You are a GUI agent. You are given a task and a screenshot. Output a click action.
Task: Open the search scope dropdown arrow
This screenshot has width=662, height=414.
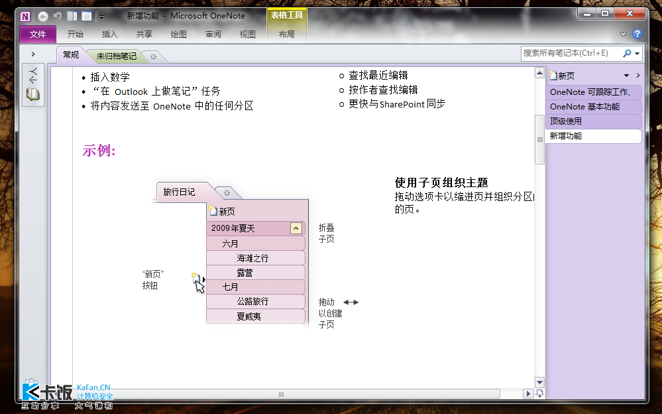[x=637, y=54]
